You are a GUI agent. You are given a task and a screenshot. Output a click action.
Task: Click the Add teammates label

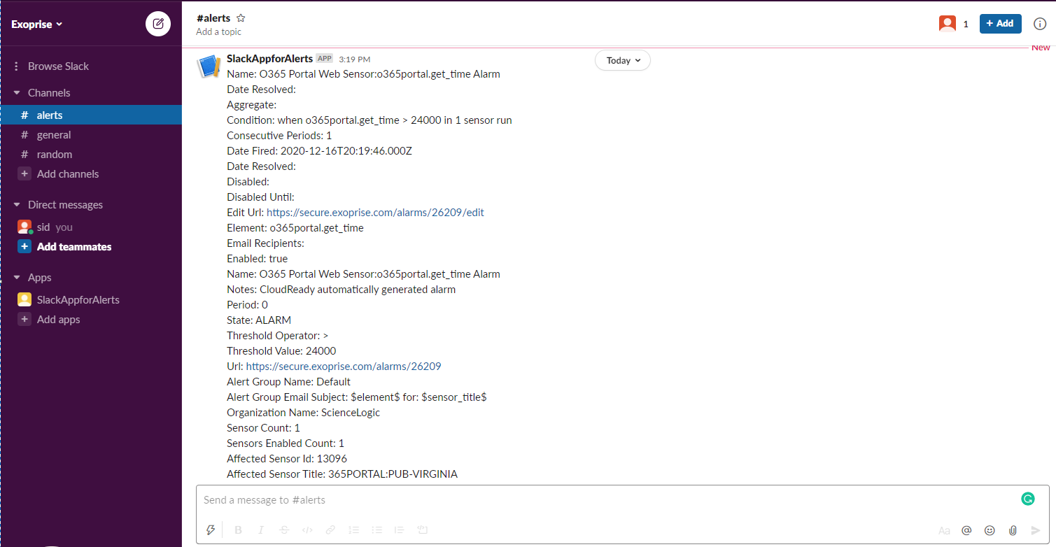[x=74, y=247]
